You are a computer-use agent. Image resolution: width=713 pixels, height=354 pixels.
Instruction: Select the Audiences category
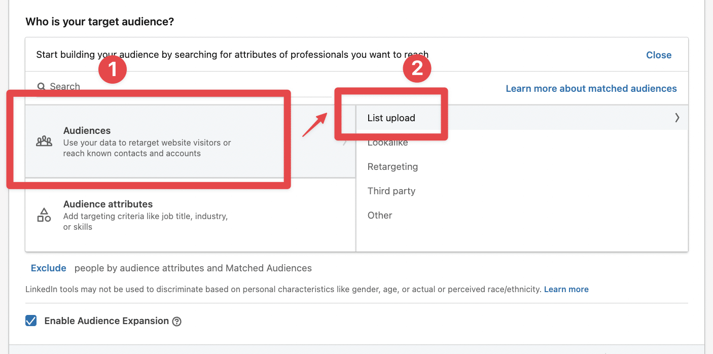point(190,141)
